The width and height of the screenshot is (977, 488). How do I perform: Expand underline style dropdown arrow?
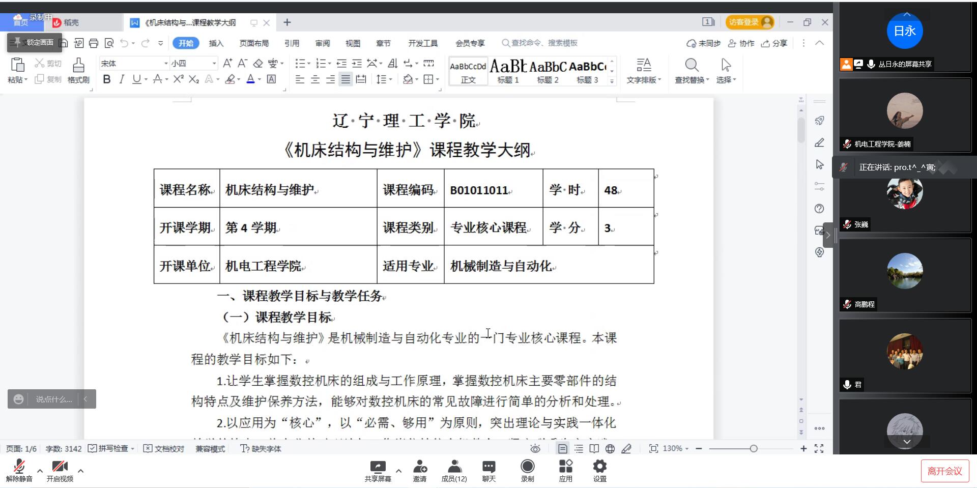(x=146, y=79)
